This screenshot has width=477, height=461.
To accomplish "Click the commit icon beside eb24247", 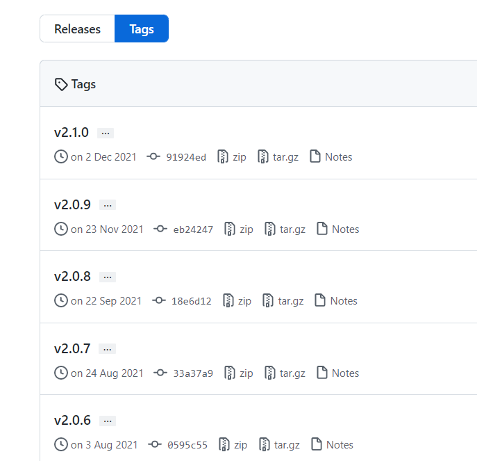I will point(160,229).
